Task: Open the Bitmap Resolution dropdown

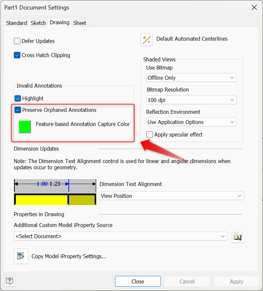Action: pos(191,100)
